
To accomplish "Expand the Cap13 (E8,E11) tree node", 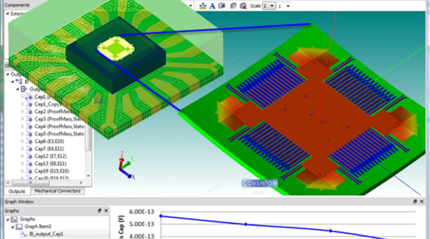I will (x=23, y=164).
